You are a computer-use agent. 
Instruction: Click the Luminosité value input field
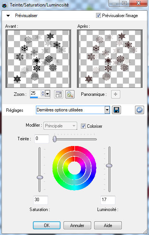108,200
